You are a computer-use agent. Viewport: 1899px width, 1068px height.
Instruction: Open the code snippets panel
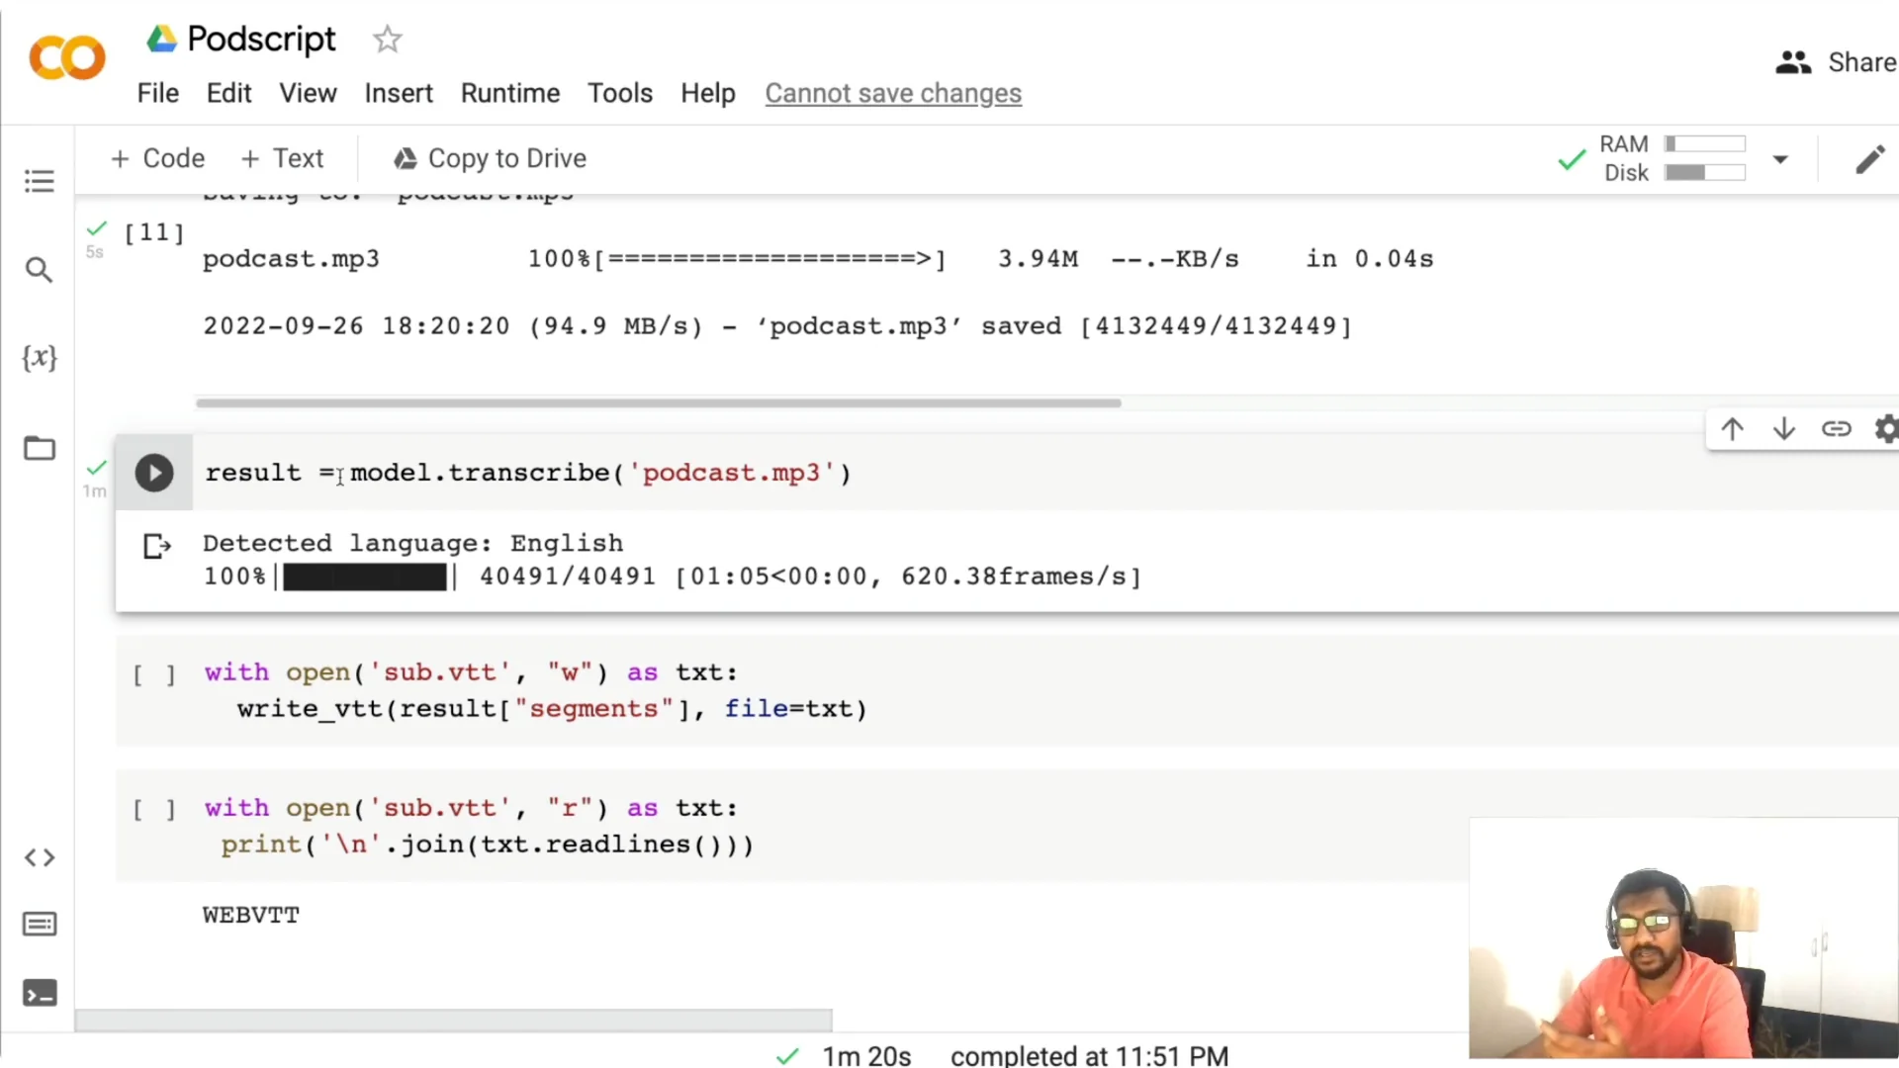coord(40,857)
